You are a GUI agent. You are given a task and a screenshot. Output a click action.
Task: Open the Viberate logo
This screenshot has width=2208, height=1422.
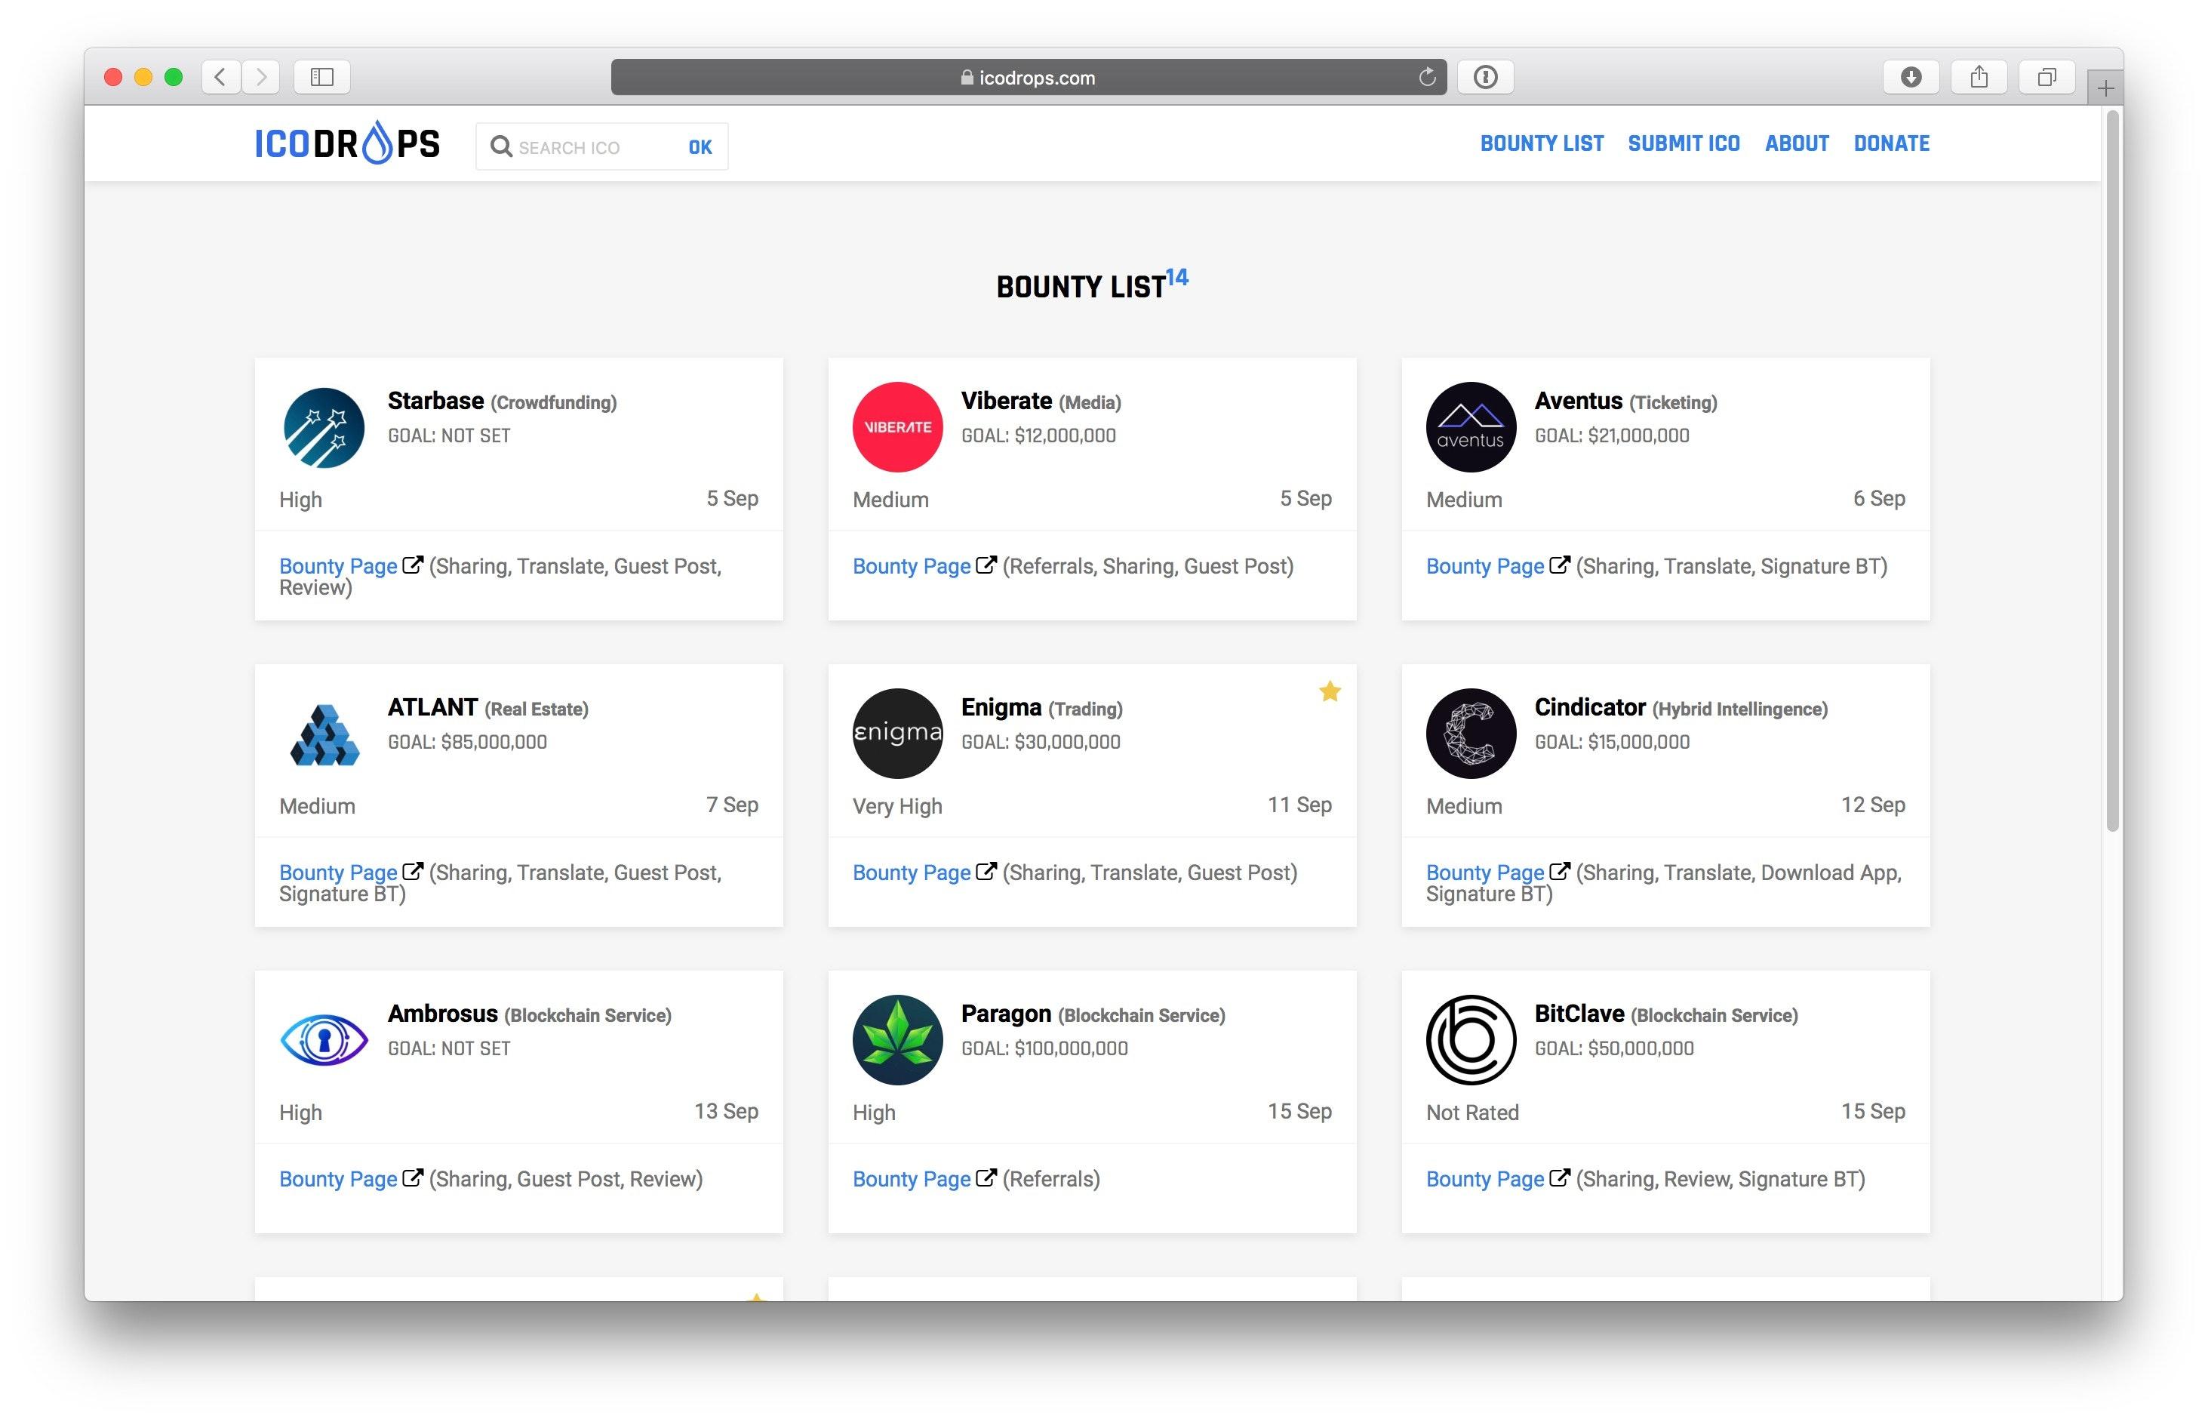[x=897, y=426]
